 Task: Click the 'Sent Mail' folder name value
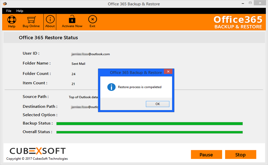(x=78, y=64)
